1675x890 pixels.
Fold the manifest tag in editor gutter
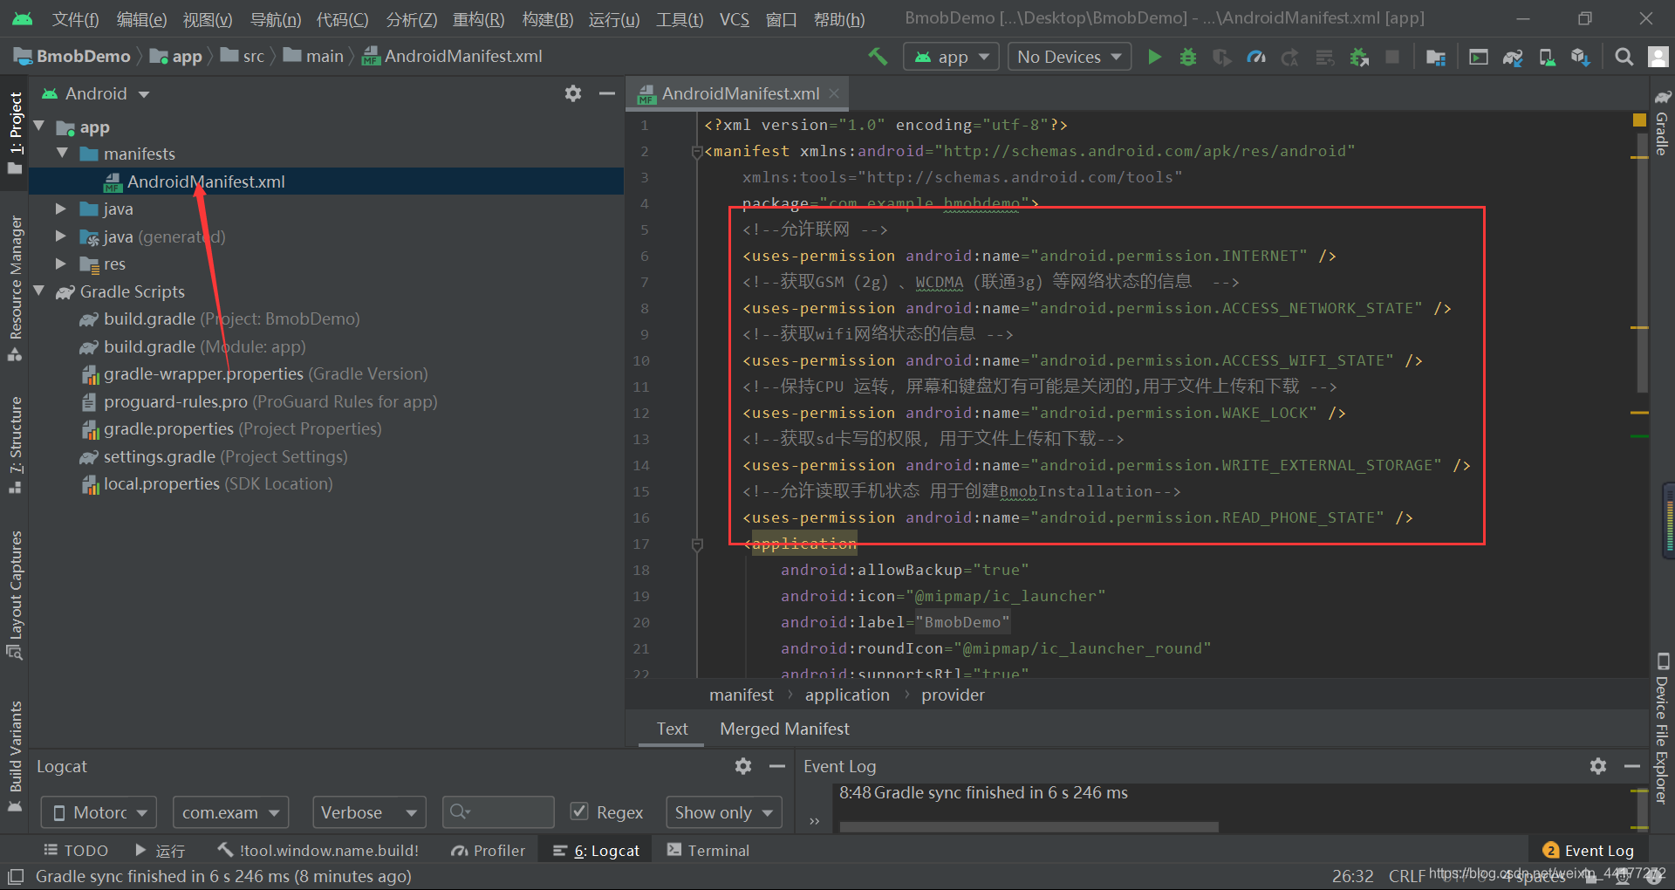[x=697, y=152]
